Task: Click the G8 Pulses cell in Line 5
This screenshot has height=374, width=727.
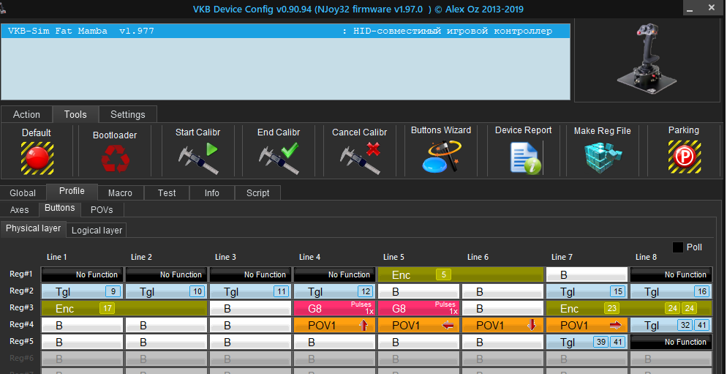Action: (x=418, y=308)
